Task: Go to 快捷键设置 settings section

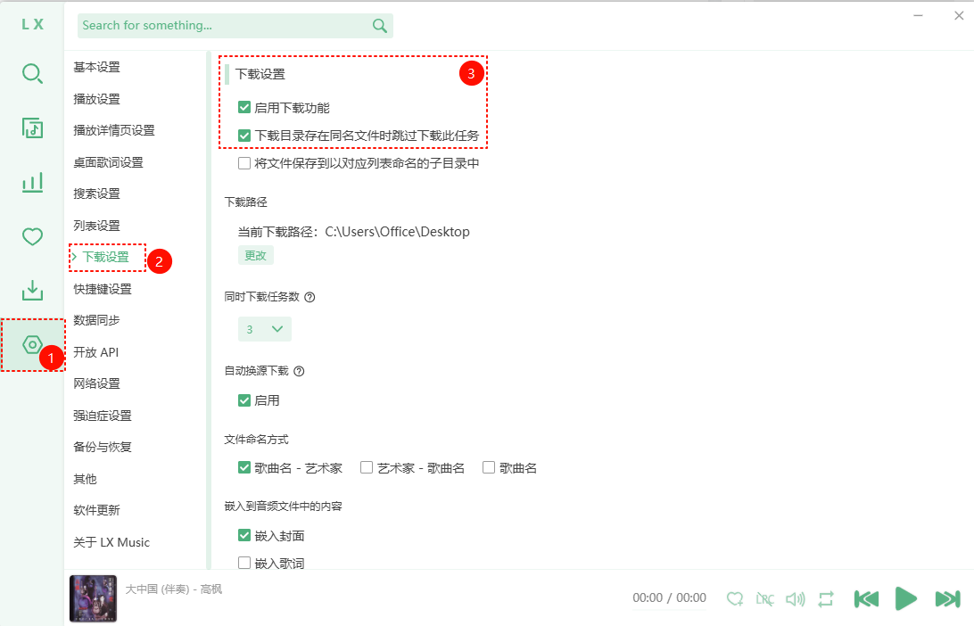Action: click(x=103, y=289)
